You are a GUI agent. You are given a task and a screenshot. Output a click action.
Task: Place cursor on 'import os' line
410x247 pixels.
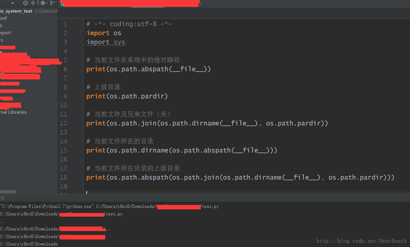(x=104, y=33)
